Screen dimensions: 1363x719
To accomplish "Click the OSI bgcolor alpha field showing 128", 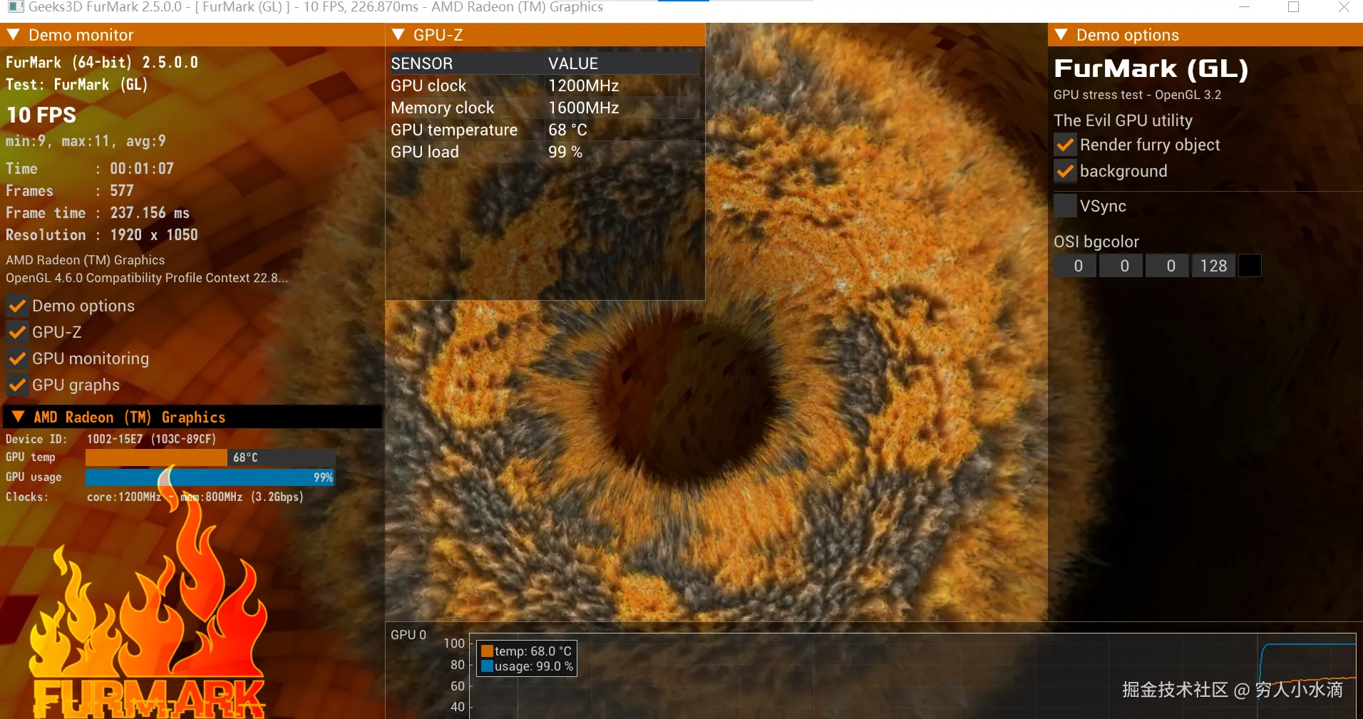I will [x=1213, y=266].
